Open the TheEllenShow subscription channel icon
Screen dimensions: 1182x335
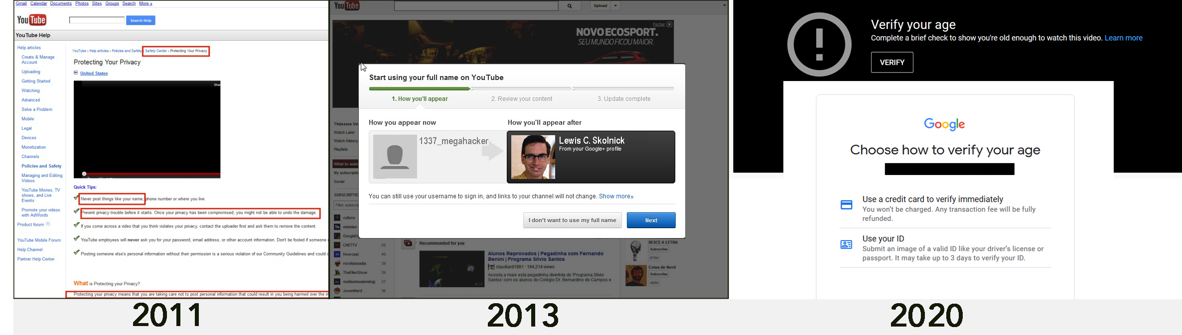coord(337,273)
